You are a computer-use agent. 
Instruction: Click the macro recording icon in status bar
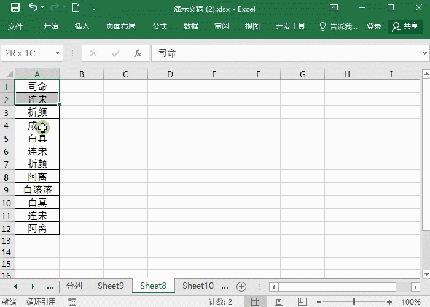coord(72,302)
